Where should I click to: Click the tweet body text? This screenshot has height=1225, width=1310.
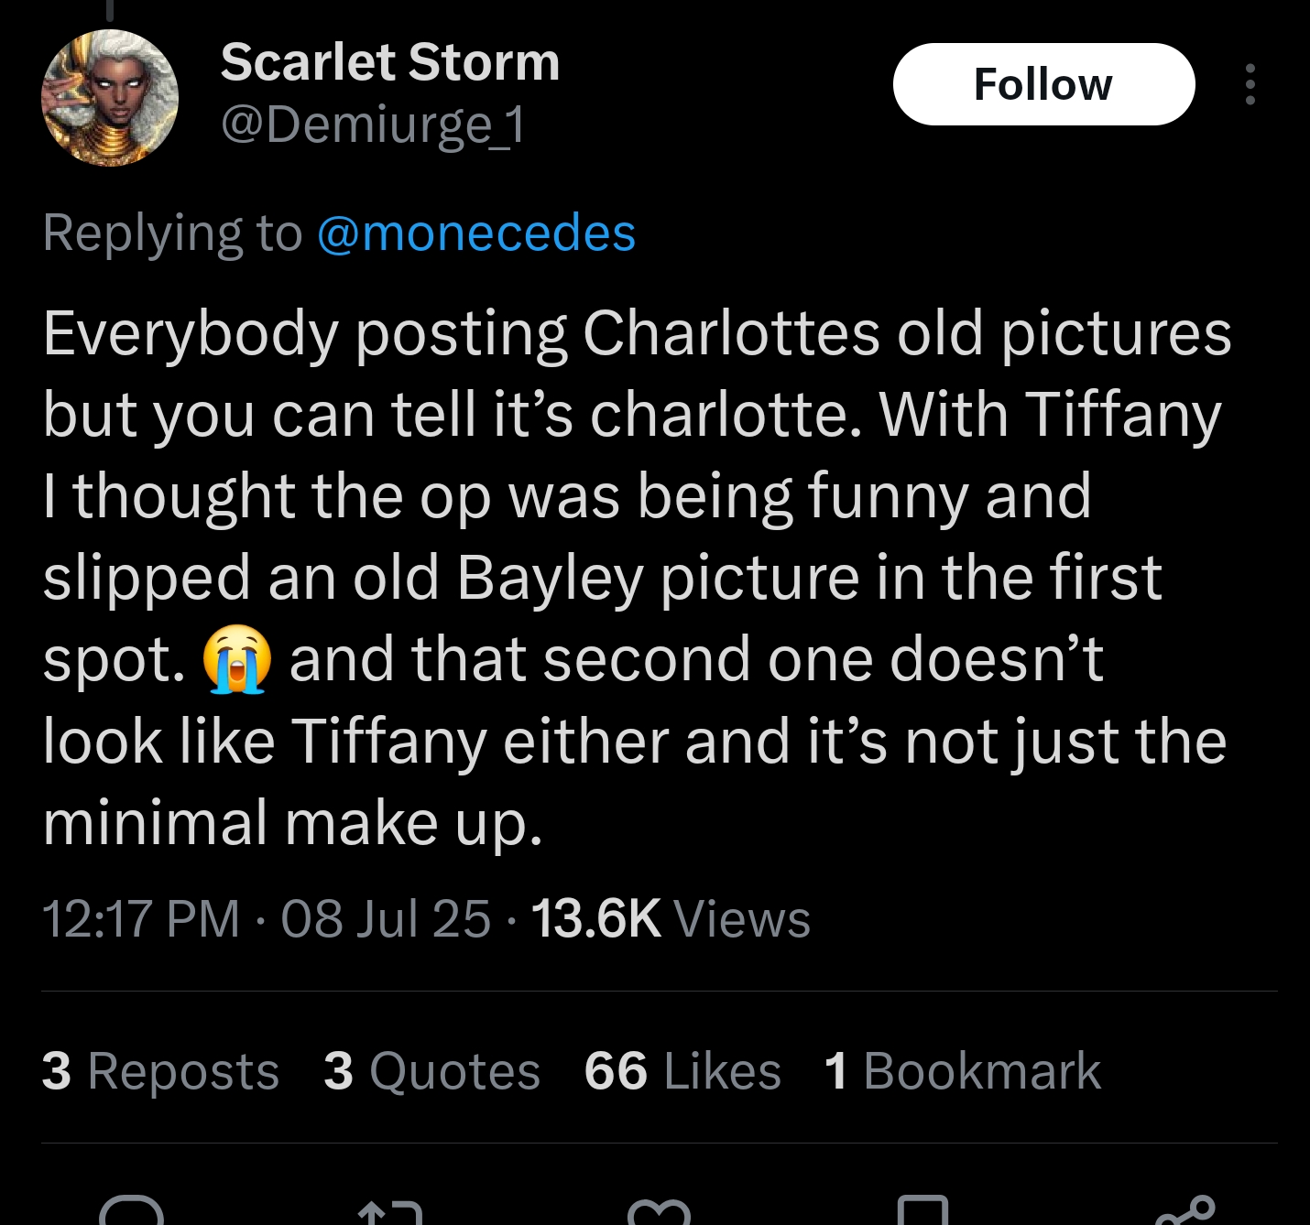[632, 577]
